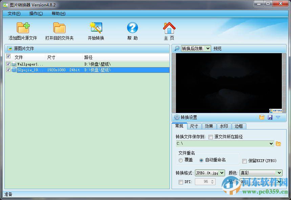Expand the blue triangle settings menu arrow
291x200 pixels.
[278, 117]
